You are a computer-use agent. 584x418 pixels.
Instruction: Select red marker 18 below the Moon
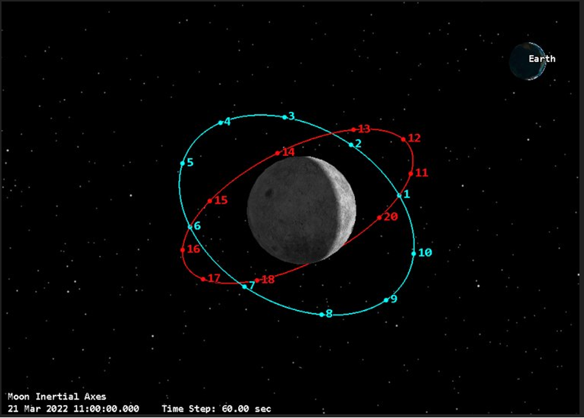click(x=257, y=280)
